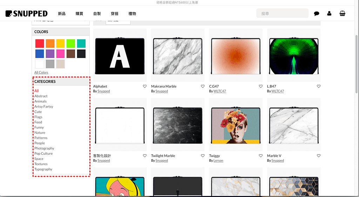This screenshot has width=359, height=197.
Task: Filter by Funny category
Action: 39,127
